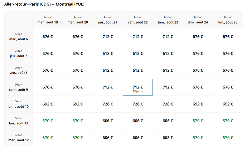Click the 728 € fare returning ven. août 22
The image size is (247, 149).
(138, 104)
